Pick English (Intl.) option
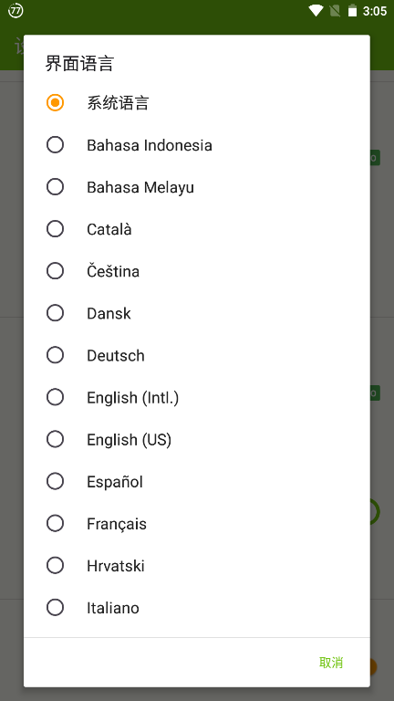 point(197,397)
